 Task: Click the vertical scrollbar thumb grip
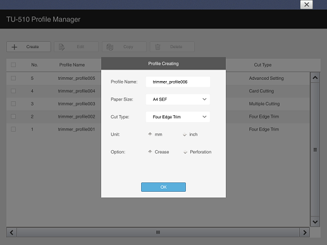point(315,150)
